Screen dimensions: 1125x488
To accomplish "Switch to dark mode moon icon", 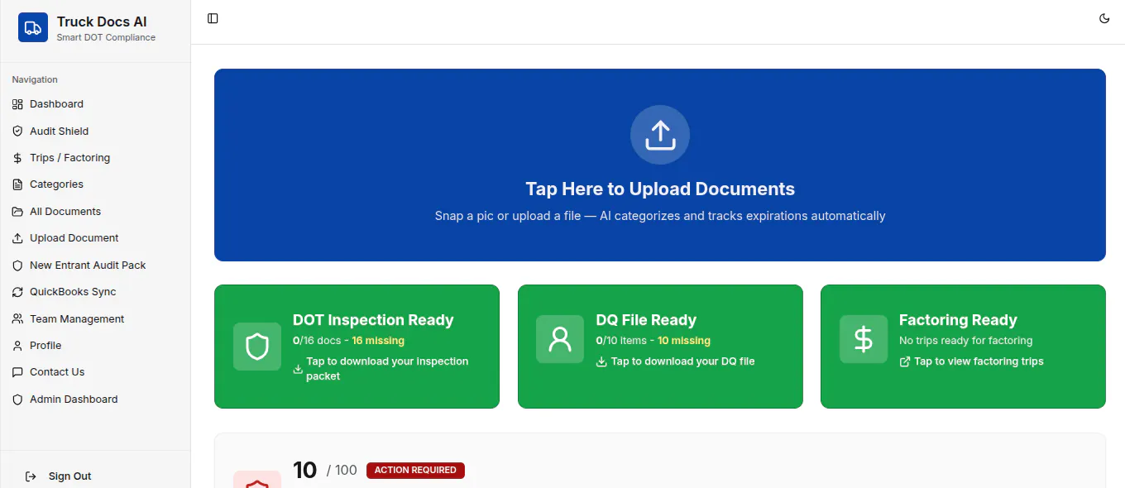I will point(1104,18).
